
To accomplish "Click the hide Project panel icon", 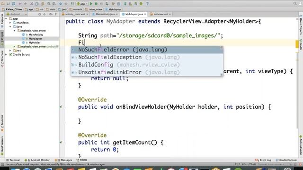I will coord(56,14).
